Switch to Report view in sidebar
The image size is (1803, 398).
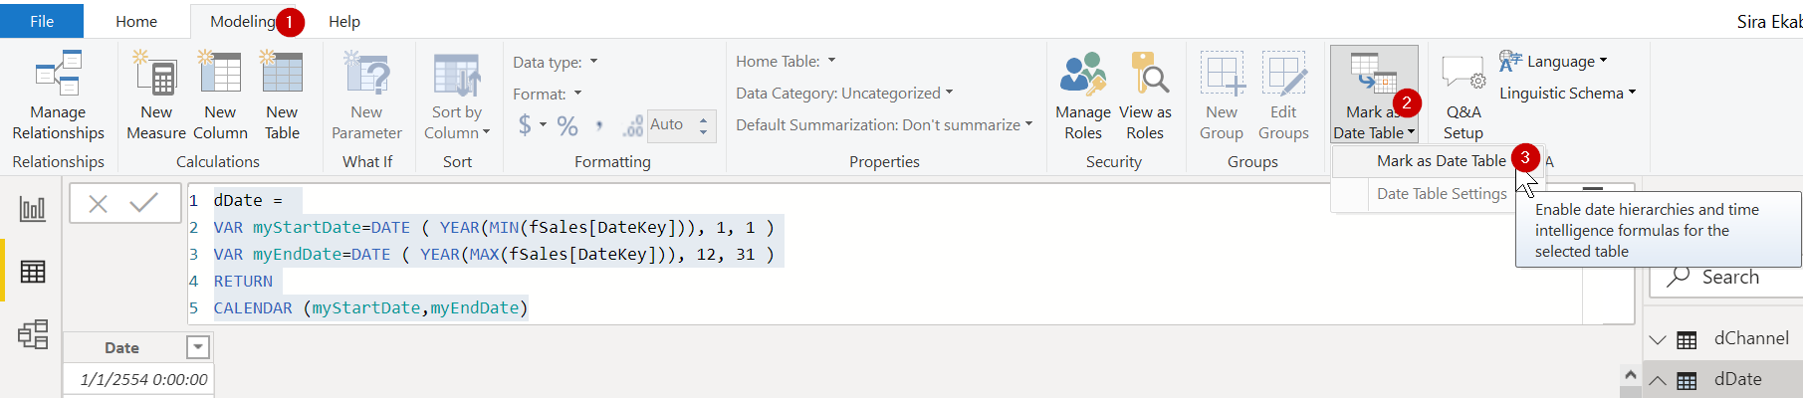(x=33, y=209)
